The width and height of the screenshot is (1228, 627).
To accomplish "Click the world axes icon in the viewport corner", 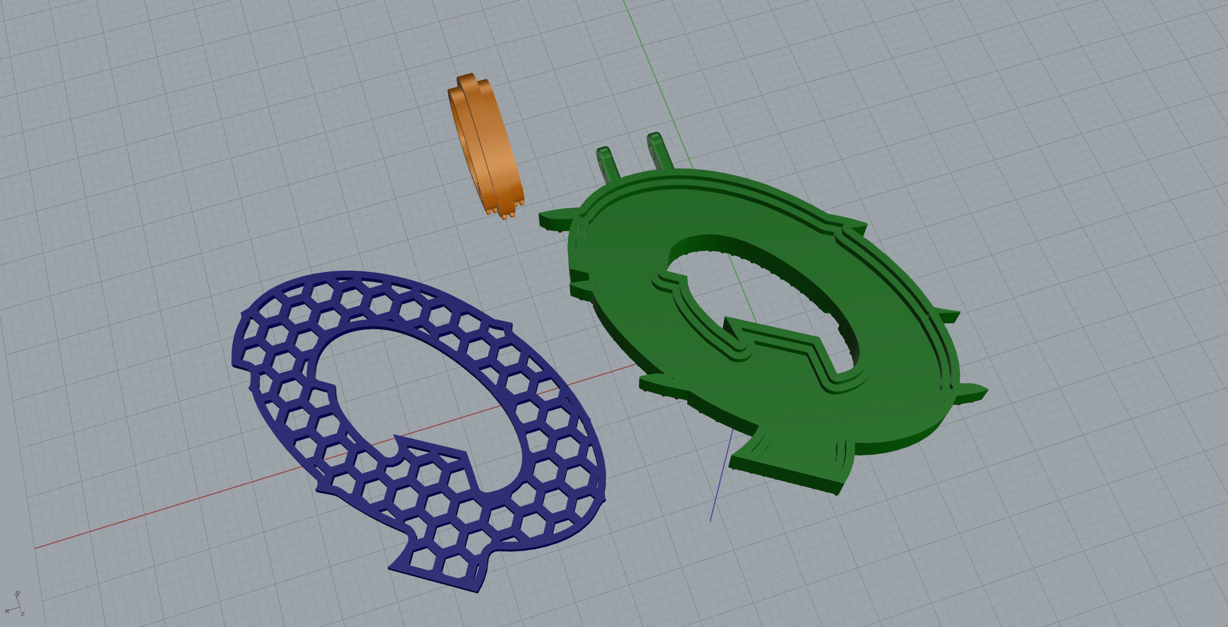I will coord(14,604).
